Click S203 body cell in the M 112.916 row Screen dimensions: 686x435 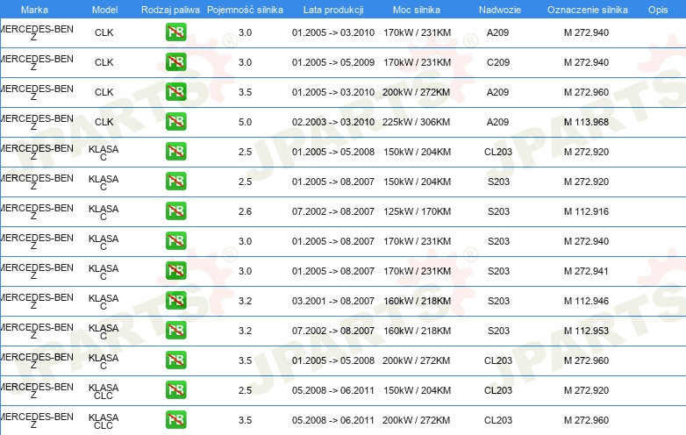point(499,211)
